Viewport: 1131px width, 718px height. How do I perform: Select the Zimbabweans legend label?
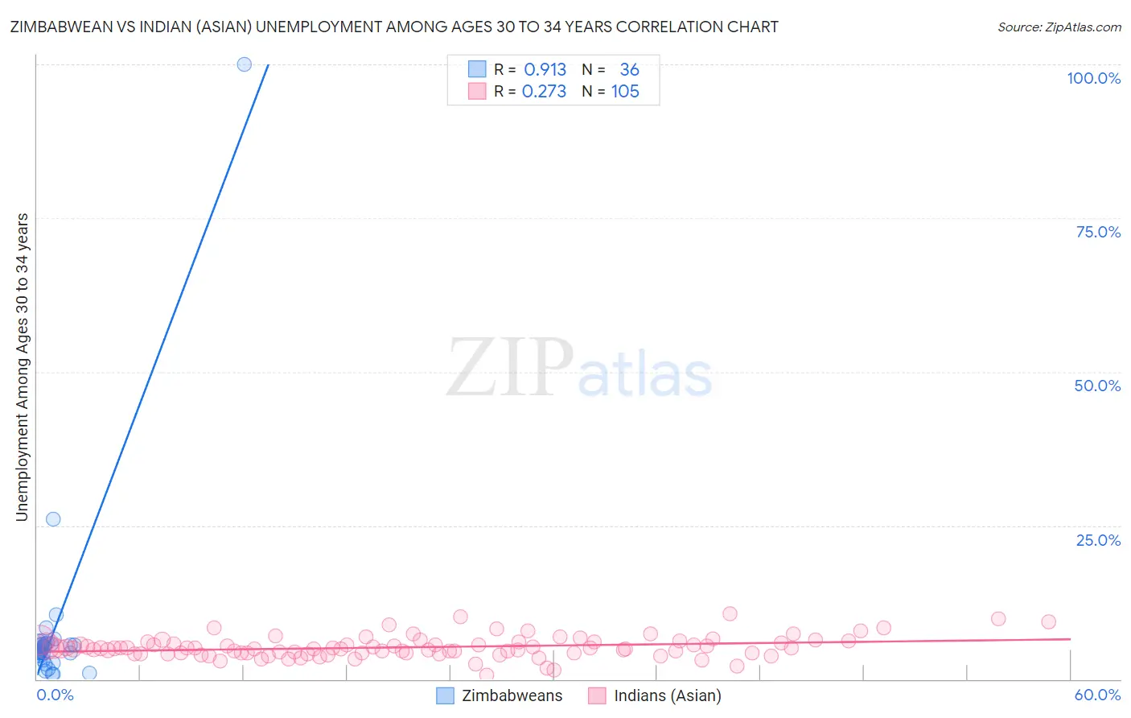click(x=512, y=695)
